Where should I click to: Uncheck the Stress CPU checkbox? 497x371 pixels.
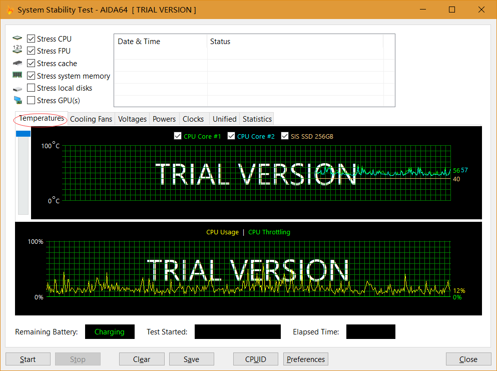click(31, 39)
